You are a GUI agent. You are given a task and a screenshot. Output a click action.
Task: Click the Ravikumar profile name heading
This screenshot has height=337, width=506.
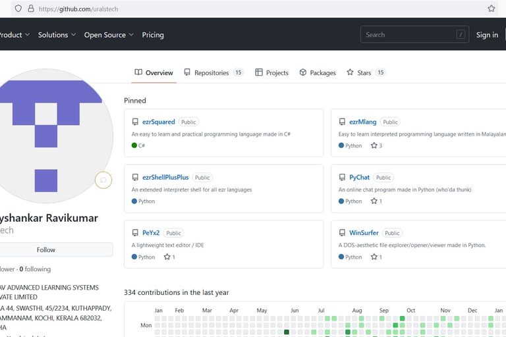pyautogui.click(x=49, y=219)
